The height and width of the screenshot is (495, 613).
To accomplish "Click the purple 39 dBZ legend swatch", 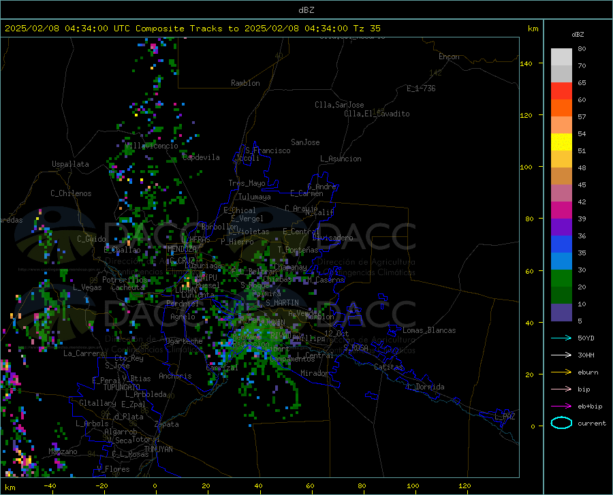I will pos(561,227).
